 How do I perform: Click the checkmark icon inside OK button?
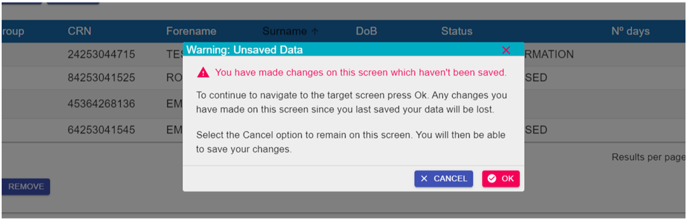[492, 179]
